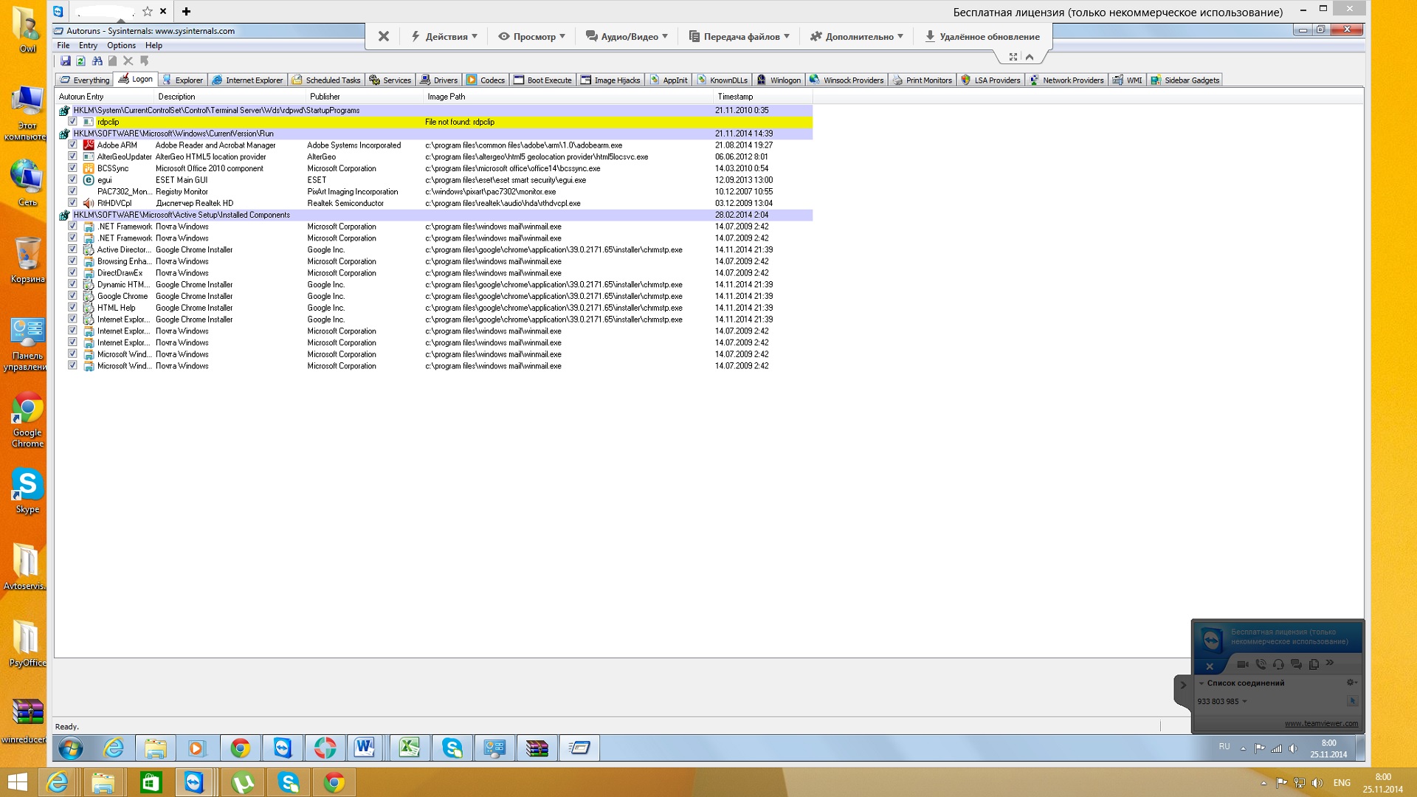This screenshot has width=1417, height=797.
Task: Toggle fullscreen icon below TeamViewer toolbar
Action: (1013, 57)
